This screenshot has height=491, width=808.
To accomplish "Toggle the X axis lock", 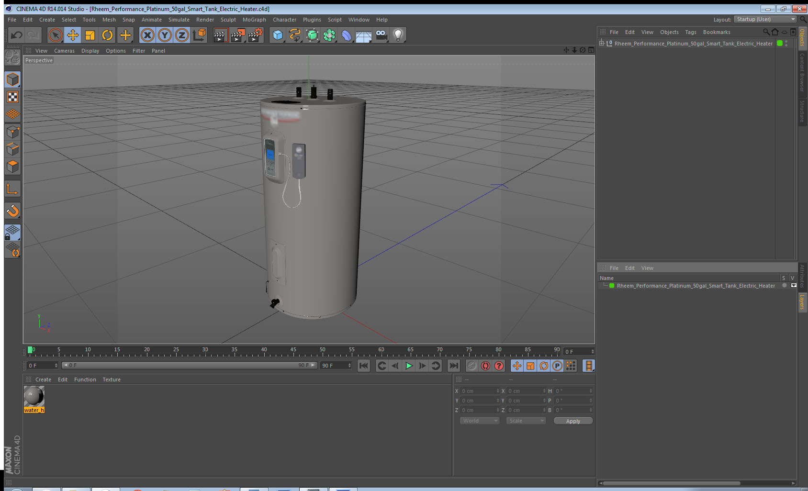I will pos(147,35).
